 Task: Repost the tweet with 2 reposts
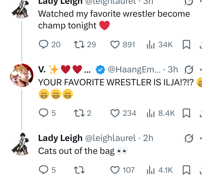(78, 113)
